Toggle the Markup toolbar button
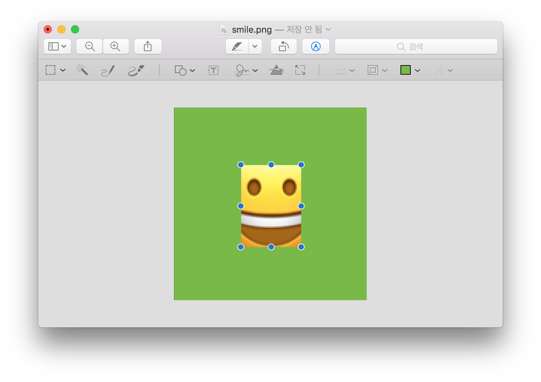Screen dimensions: 541x382 tap(316, 46)
